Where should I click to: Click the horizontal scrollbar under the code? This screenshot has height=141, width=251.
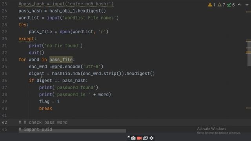72,131
